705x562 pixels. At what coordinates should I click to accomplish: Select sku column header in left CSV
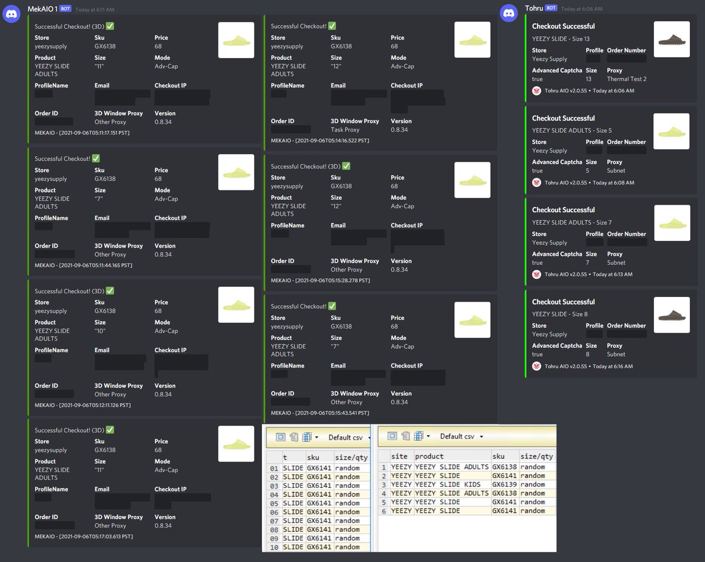coord(319,457)
